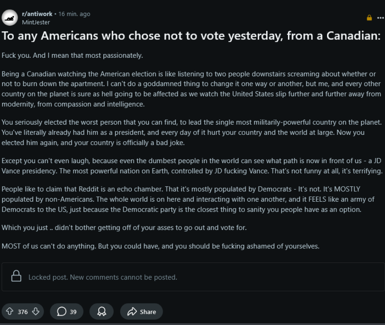Share the post using the Share button
This screenshot has height=325, width=385.
click(x=141, y=312)
